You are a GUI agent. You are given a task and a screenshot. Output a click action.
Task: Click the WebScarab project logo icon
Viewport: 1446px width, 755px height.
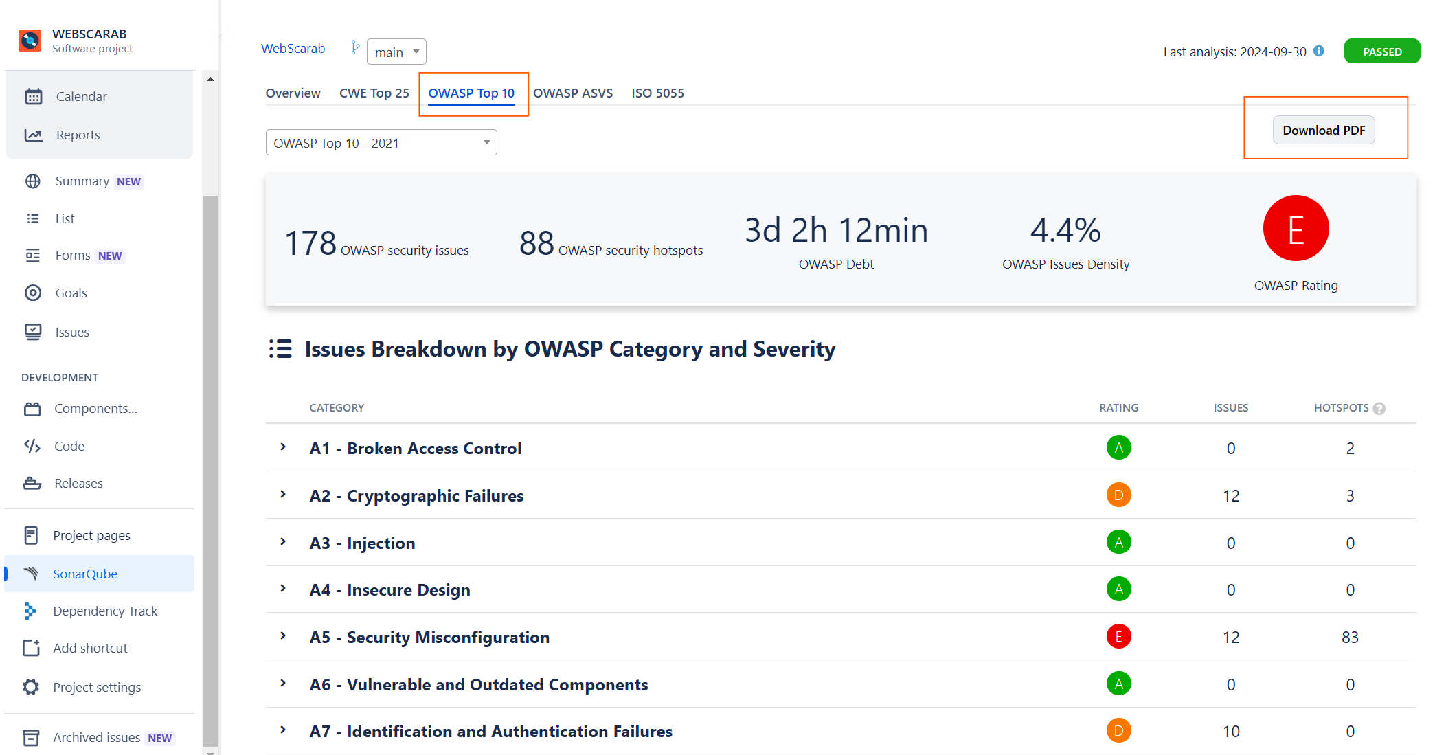30,41
